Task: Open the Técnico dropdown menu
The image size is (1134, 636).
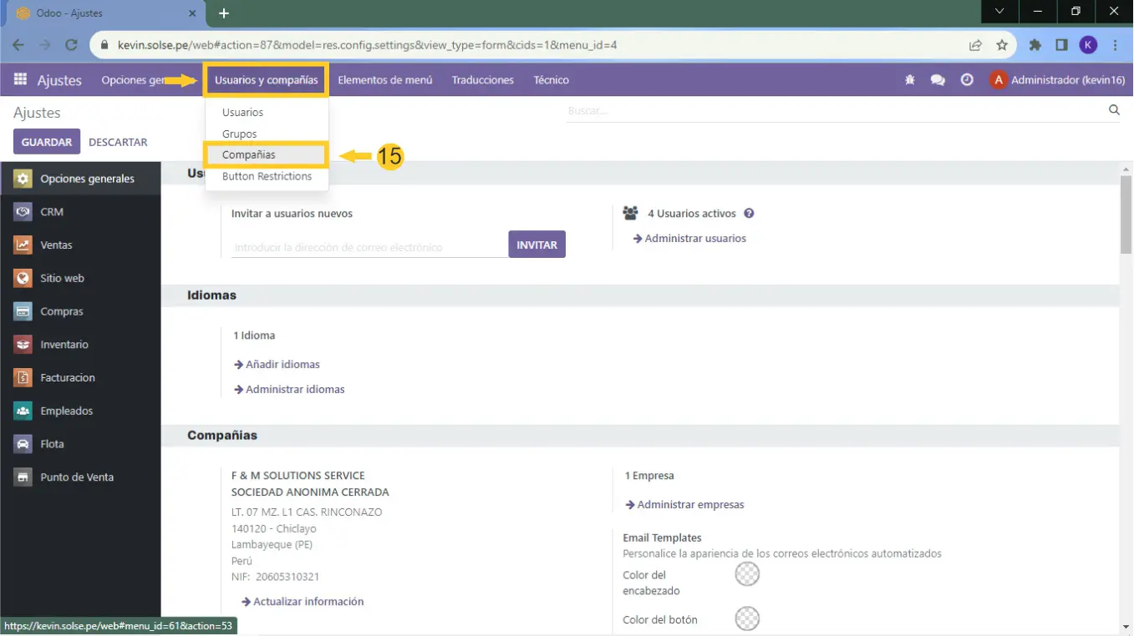Action: (551, 80)
